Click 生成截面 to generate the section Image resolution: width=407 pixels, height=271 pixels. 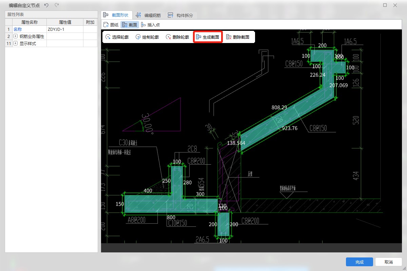coord(208,37)
